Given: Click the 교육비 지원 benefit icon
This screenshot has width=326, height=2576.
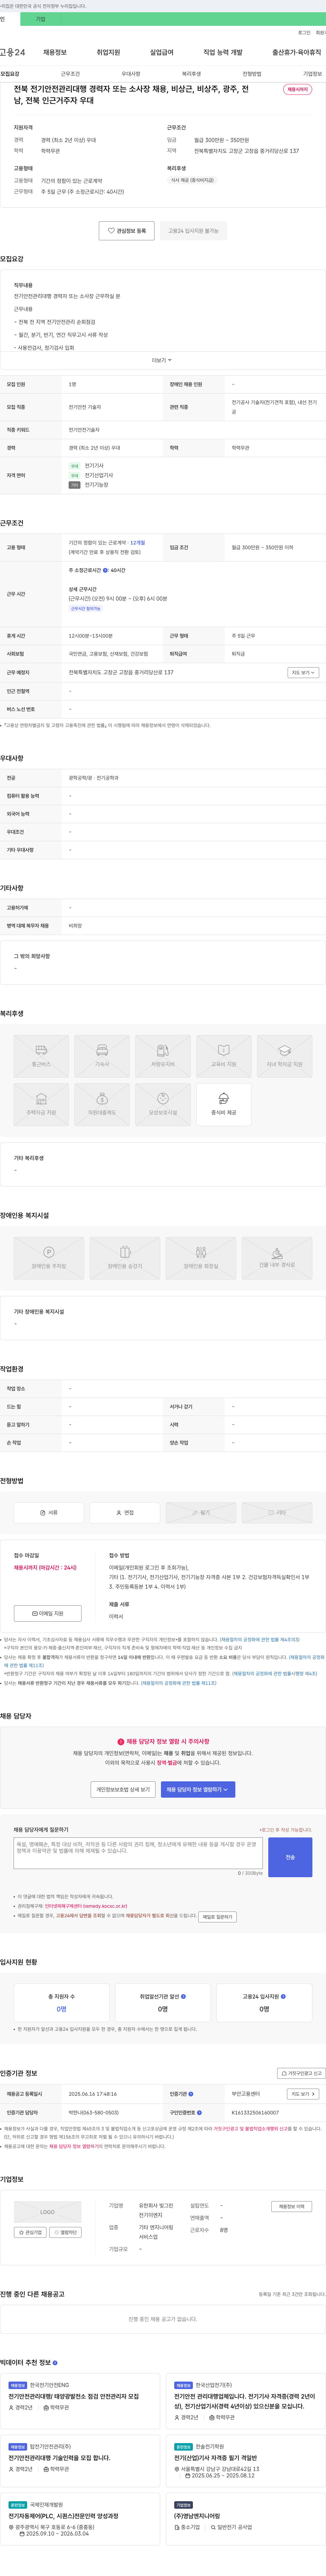Looking at the screenshot, I should tap(224, 1056).
